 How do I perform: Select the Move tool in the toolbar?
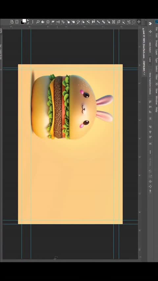click(139, 22)
